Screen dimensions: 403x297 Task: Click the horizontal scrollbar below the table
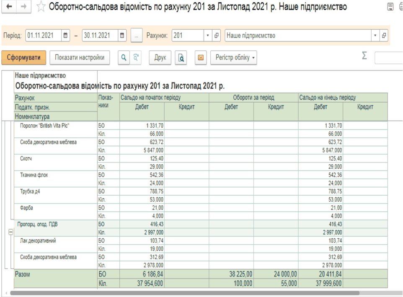coord(185,293)
